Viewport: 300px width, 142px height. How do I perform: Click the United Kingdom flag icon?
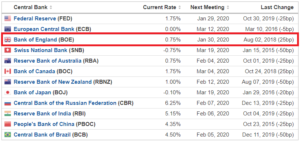(x=8, y=40)
